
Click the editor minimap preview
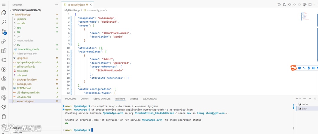coord(305,16)
